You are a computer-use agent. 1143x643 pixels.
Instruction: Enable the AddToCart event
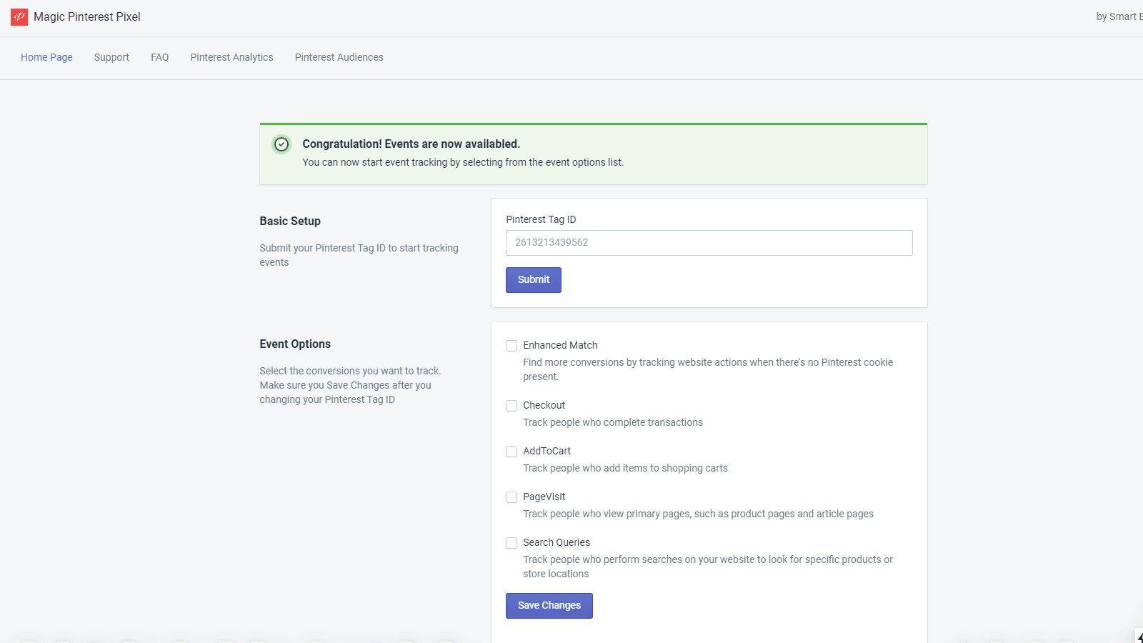click(x=511, y=452)
